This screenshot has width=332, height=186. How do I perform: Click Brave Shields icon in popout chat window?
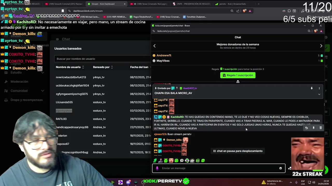pyautogui.click(x=315, y=31)
